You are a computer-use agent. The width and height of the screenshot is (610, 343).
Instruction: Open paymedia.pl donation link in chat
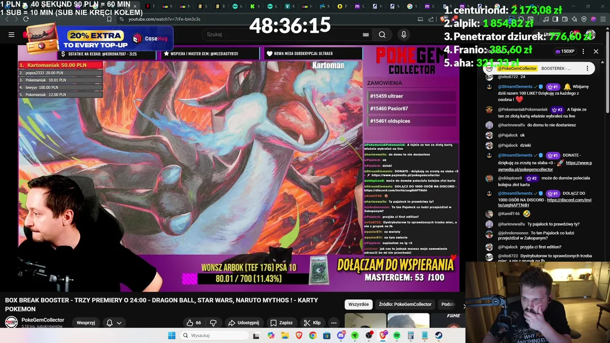(x=545, y=166)
